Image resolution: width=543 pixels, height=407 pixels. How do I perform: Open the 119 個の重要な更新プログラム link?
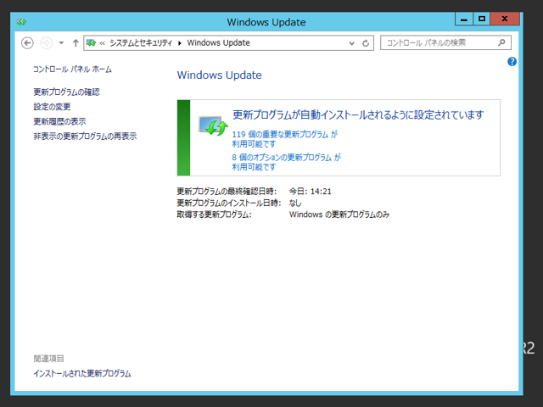click(285, 139)
